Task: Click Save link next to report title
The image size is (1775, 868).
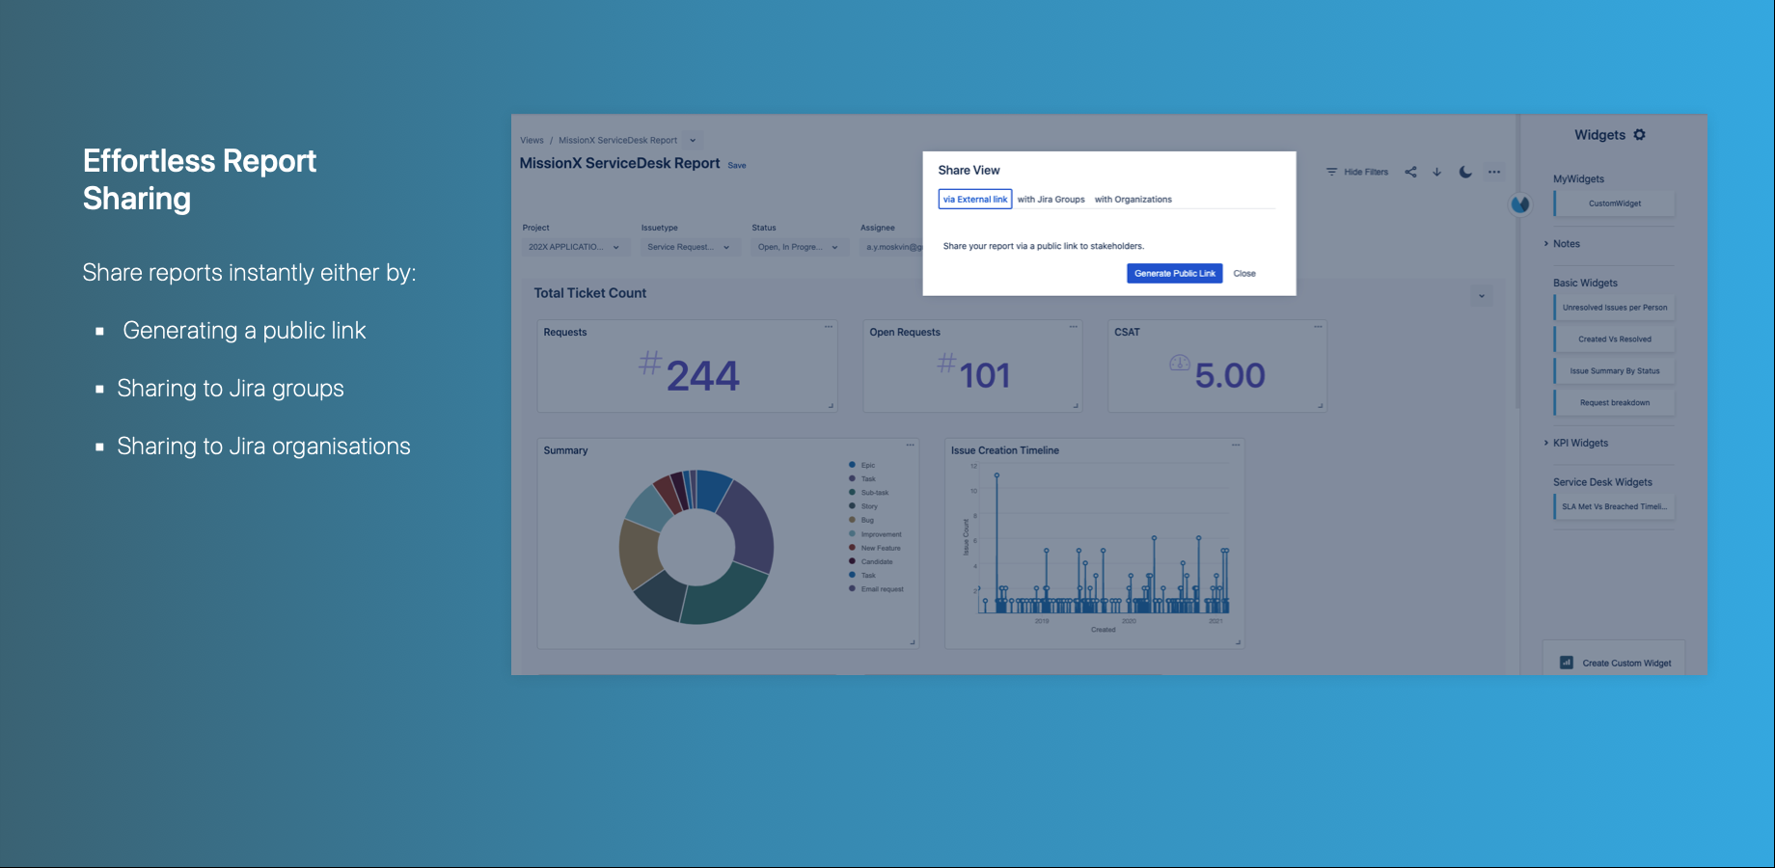Action: 736,166
